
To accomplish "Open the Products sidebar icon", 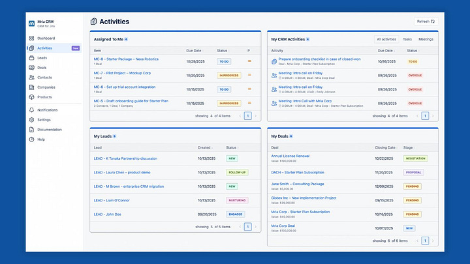I will tap(31, 97).
